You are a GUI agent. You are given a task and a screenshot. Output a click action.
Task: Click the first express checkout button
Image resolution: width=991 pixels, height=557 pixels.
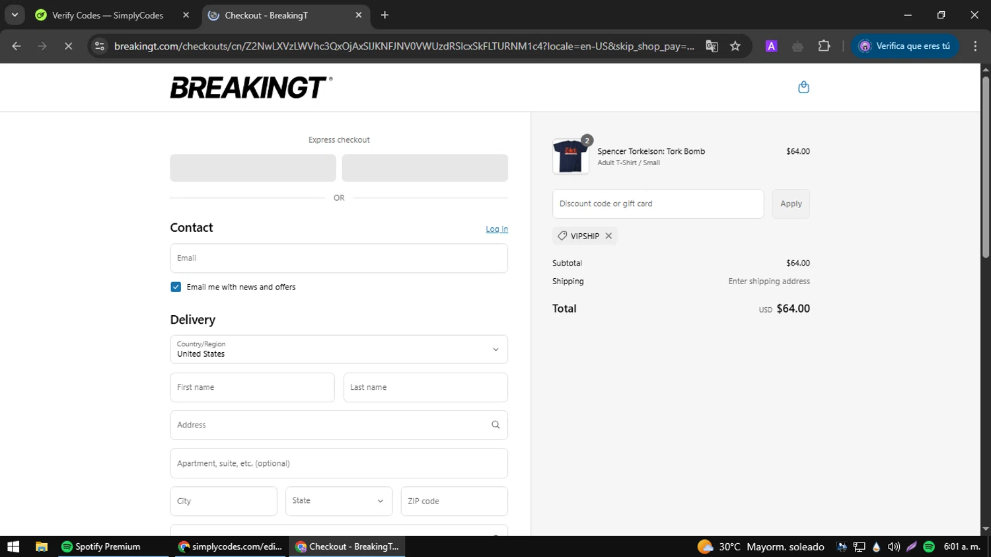[x=253, y=168]
